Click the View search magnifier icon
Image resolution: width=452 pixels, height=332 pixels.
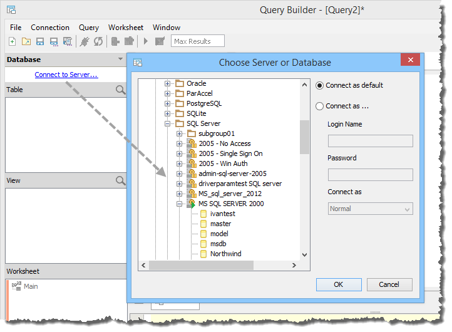[x=120, y=180]
